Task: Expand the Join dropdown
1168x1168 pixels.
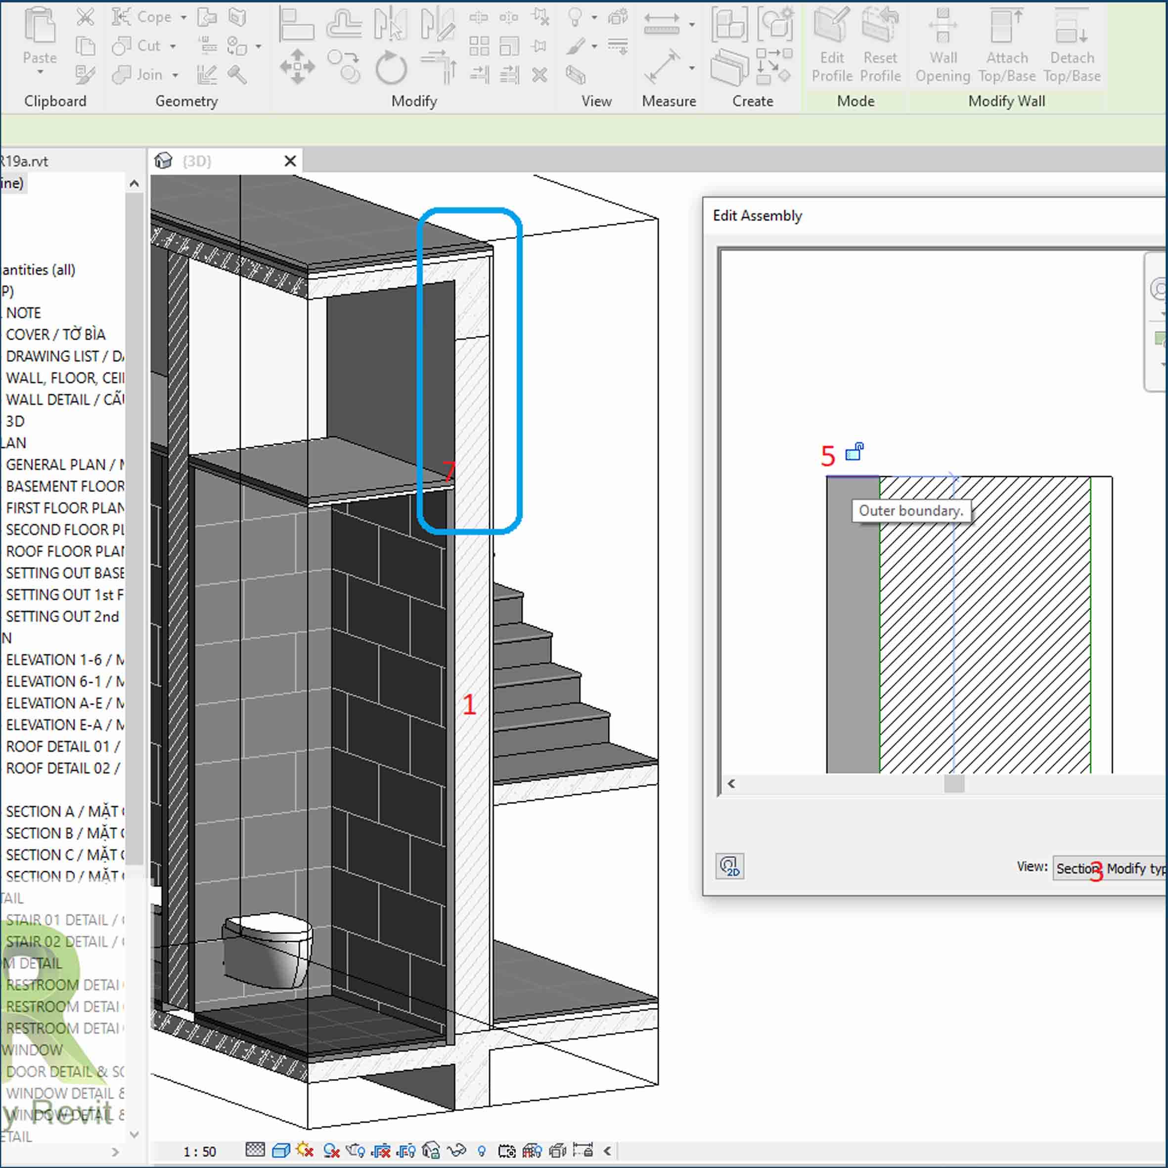Action: [x=176, y=76]
